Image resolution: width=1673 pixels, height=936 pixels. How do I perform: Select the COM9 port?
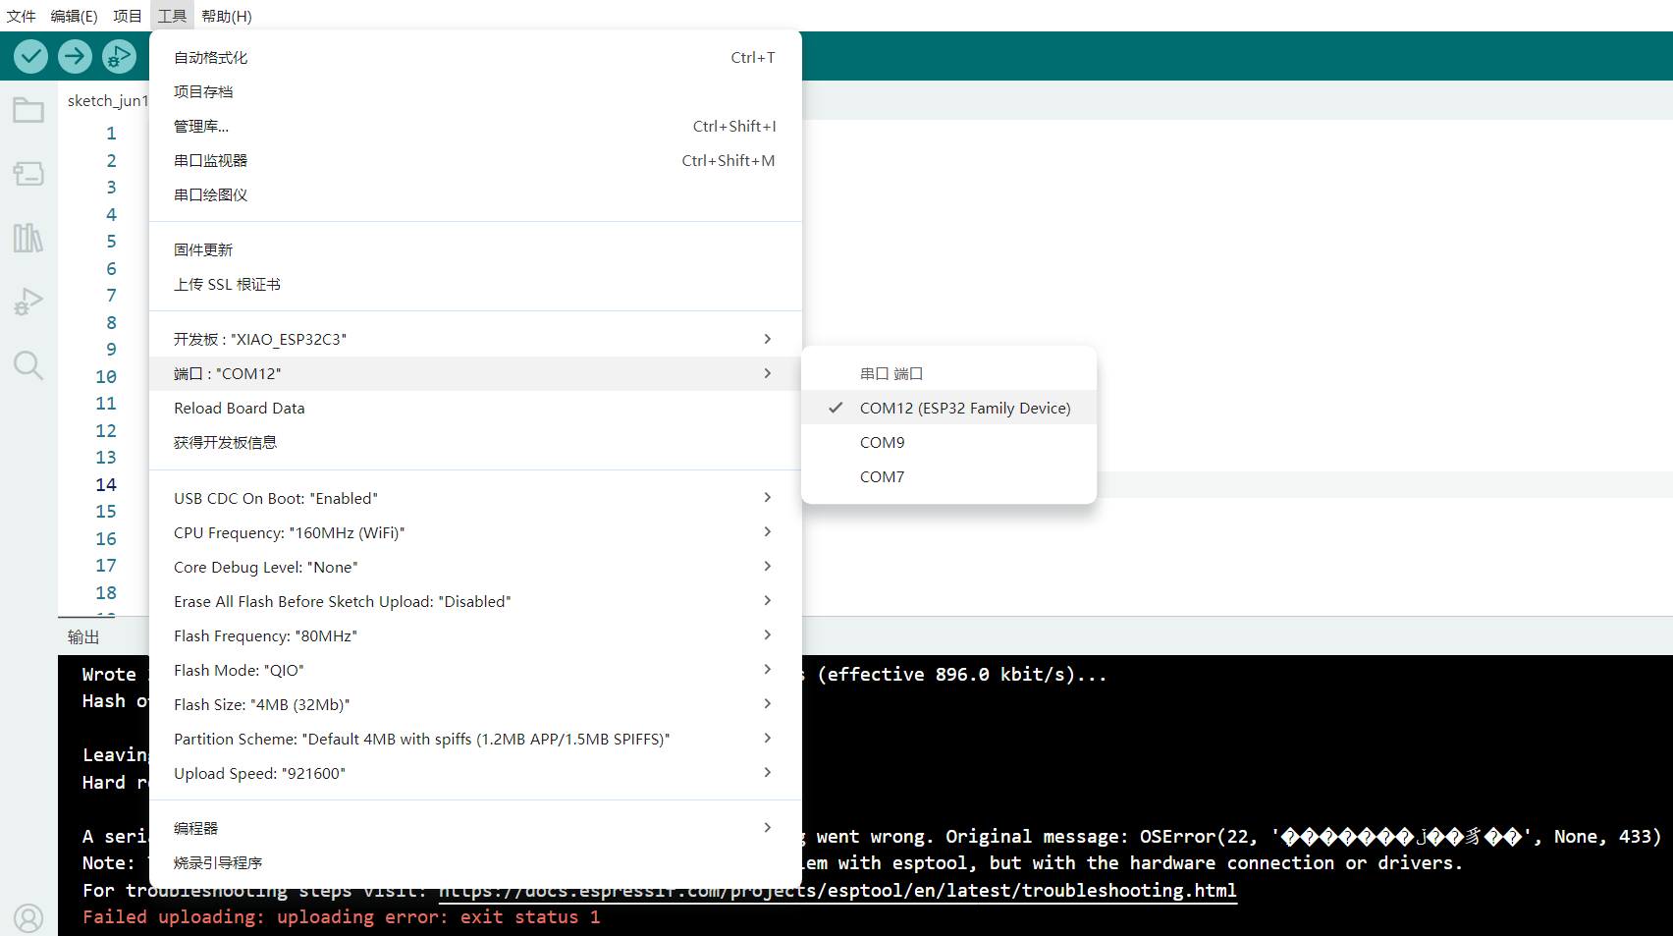click(x=948, y=442)
